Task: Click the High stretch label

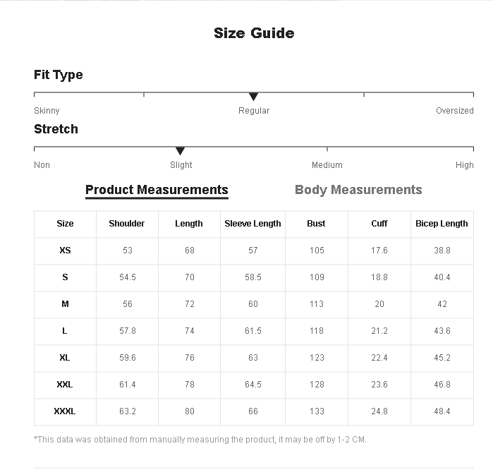Action: pyautogui.click(x=464, y=165)
